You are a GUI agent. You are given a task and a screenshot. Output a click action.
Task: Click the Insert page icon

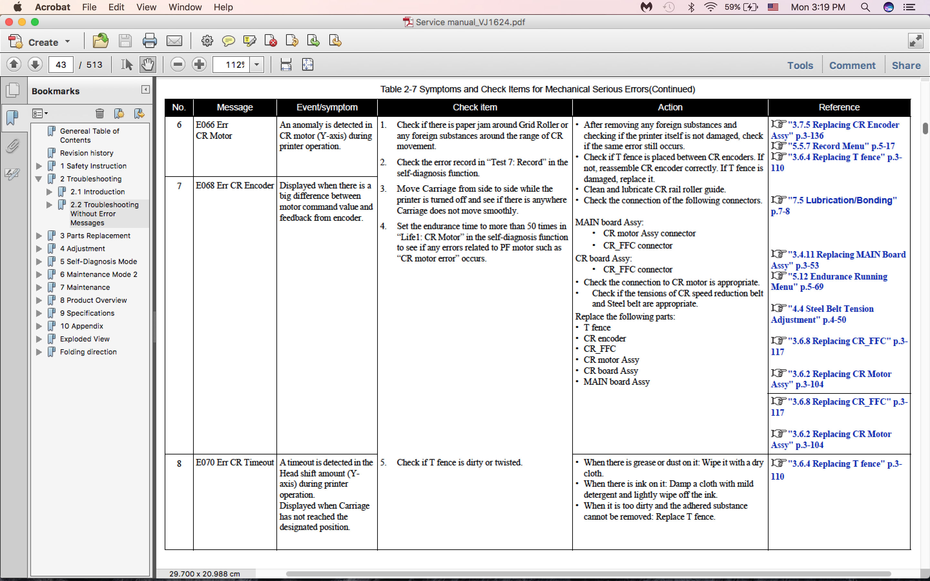pos(335,41)
